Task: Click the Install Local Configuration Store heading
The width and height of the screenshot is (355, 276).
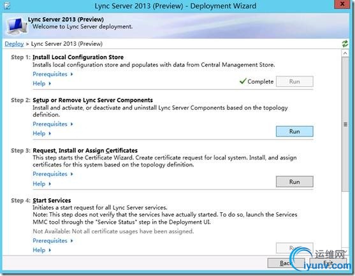Action: [78, 57]
